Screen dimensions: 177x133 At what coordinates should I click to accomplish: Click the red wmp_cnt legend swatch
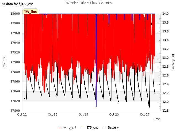(x=59, y=128)
